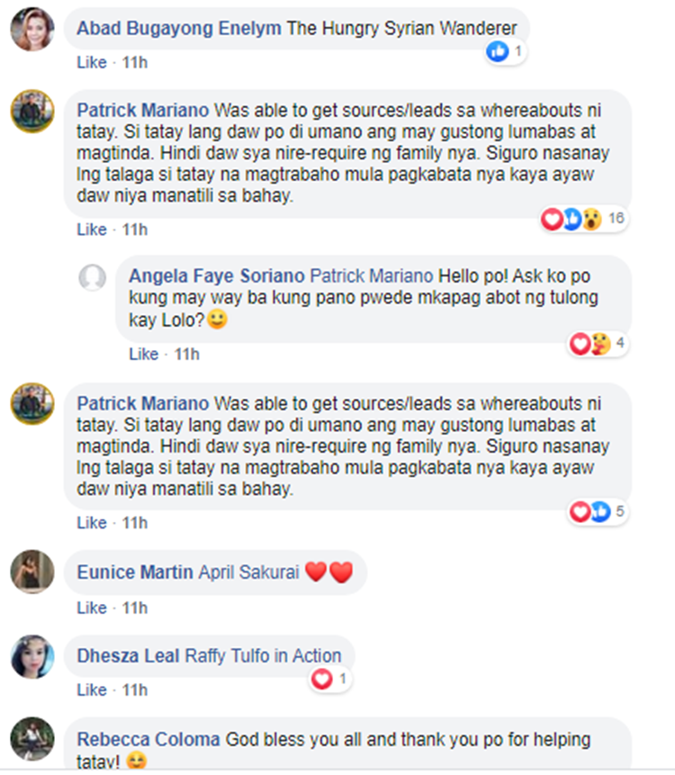Click the thumbs-up reaction on Abad Bugayong's comment
The image size is (675, 775).
coord(497,51)
